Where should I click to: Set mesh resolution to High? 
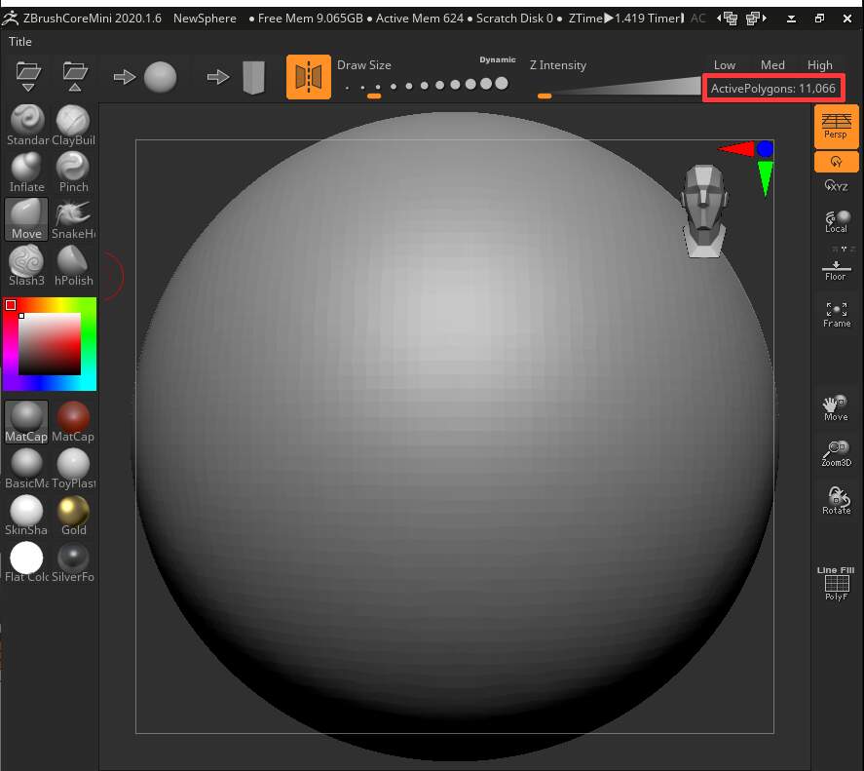(x=820, y=65)
